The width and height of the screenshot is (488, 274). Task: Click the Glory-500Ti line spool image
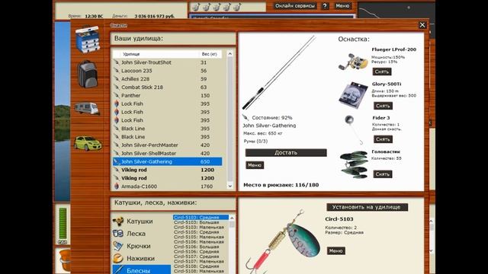[x=353, y=94]
